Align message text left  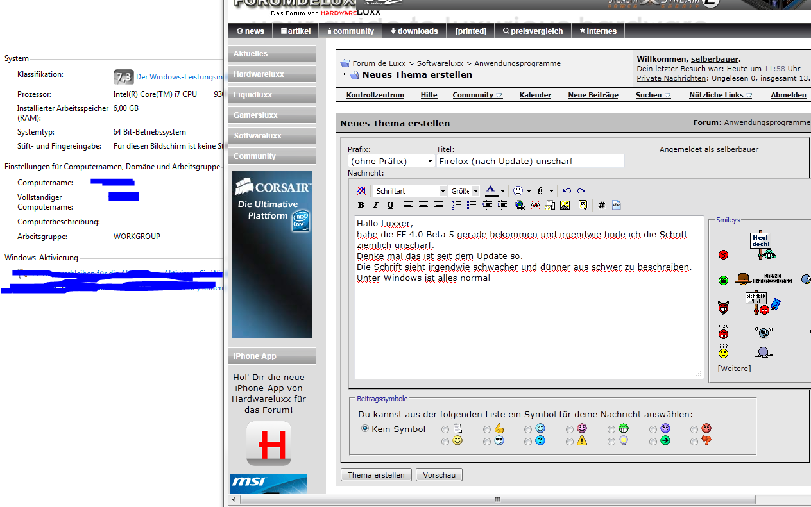coord(409,205)
